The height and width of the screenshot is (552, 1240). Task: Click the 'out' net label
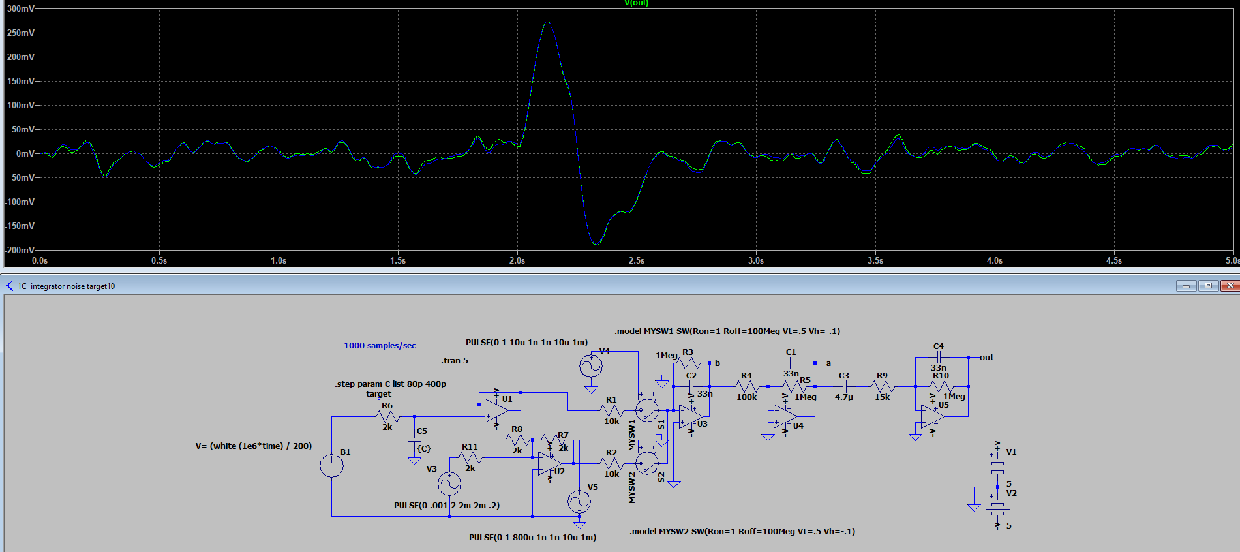pos(986,357)
